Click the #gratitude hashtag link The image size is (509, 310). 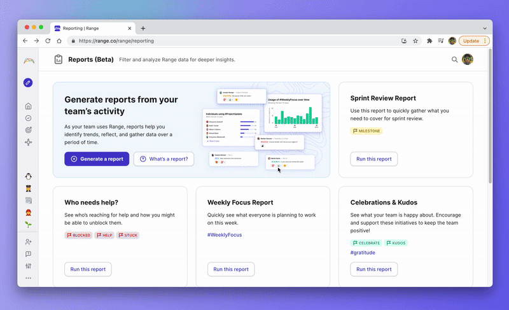point(363,253)
